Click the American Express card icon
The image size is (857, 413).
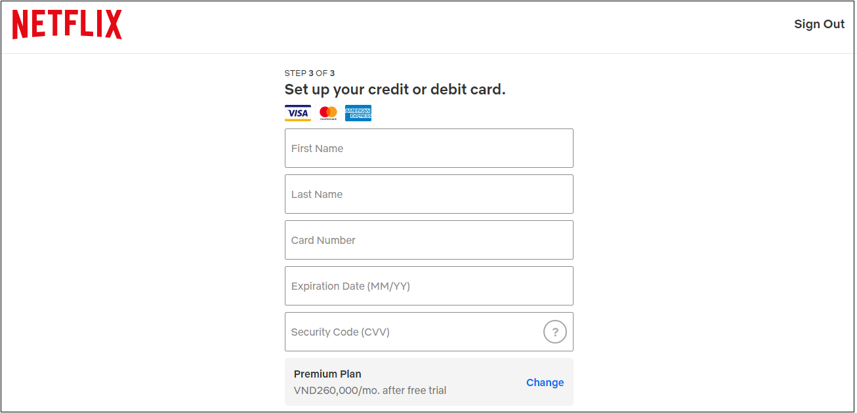(358, 113)
